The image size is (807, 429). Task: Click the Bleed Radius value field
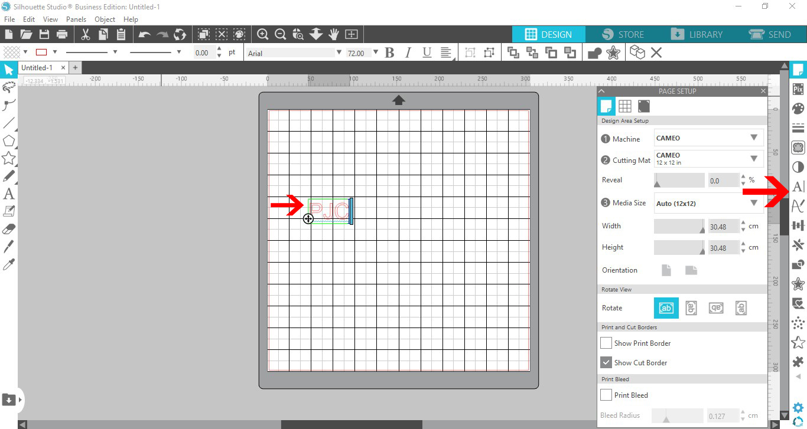pos(722,416)
